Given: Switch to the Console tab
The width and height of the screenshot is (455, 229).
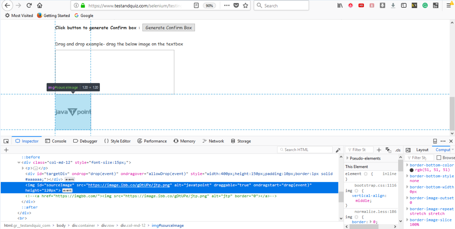Looking at the screenshot, I should point(56,141).
